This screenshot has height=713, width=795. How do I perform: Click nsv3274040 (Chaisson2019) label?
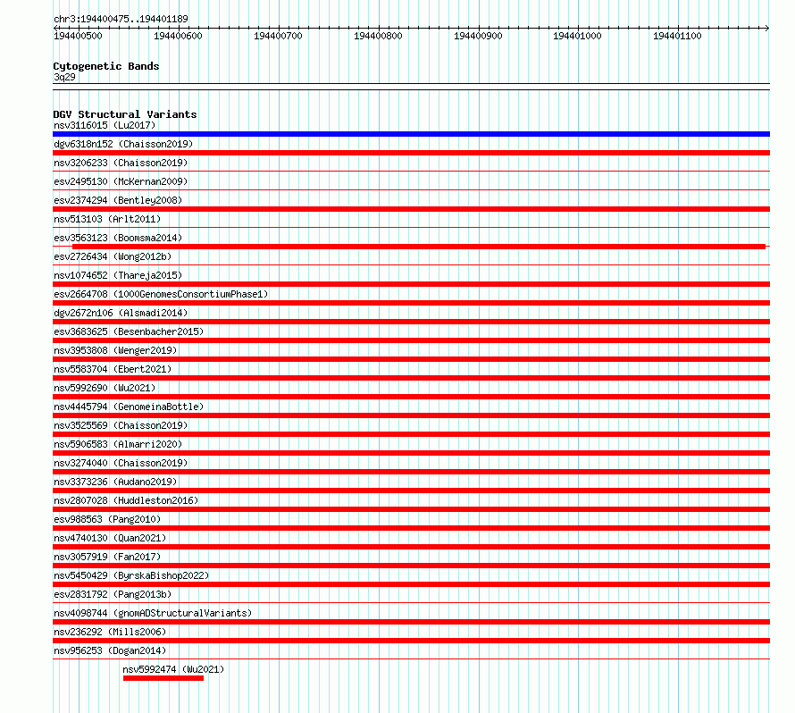coord(121,463)
